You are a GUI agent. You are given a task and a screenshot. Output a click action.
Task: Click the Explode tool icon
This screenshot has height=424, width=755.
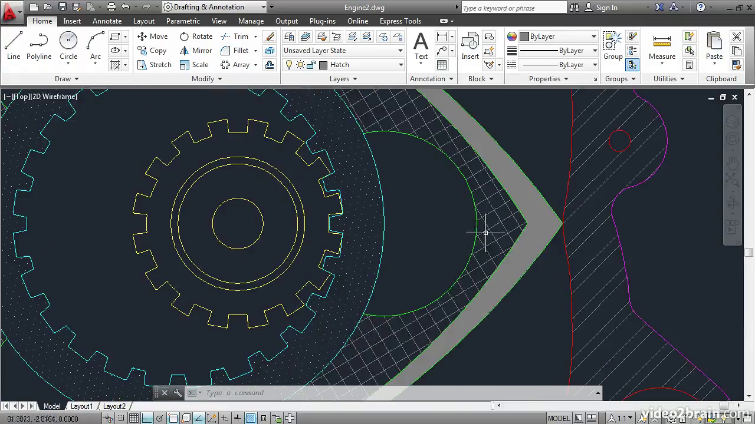point(270,51)
